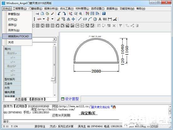Select the text A tool

coord(100,19)
